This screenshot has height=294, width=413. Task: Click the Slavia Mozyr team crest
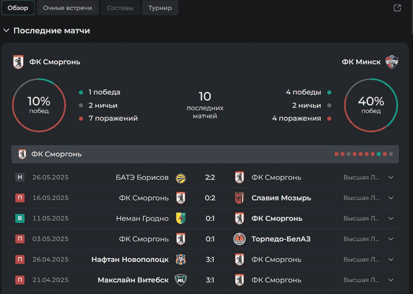(239, 198)
